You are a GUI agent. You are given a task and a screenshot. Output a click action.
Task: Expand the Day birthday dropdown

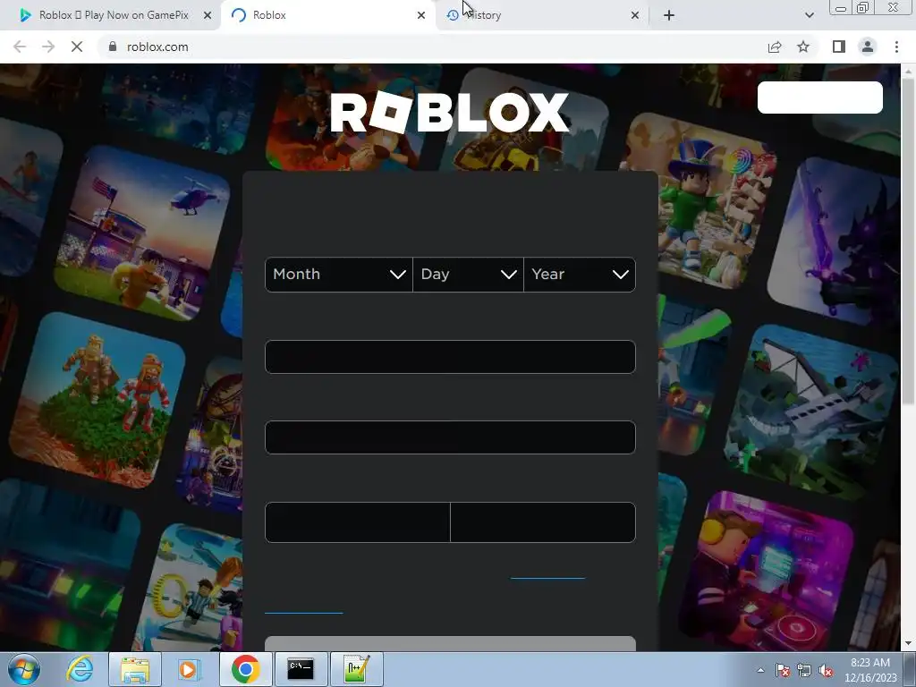click(468, 275)
